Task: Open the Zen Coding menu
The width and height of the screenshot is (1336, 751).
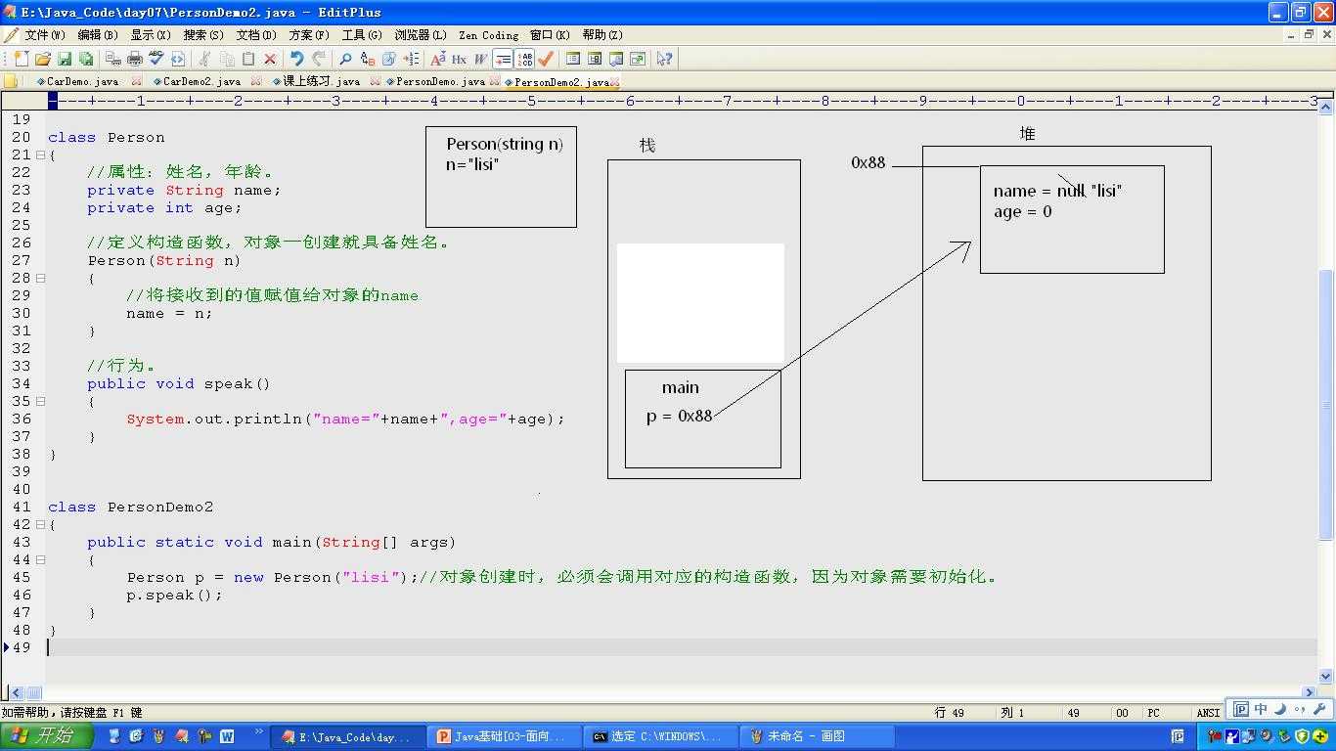Action: click(489, 34)
